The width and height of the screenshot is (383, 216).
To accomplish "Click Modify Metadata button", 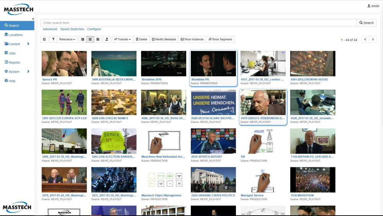I will point(164,40).
